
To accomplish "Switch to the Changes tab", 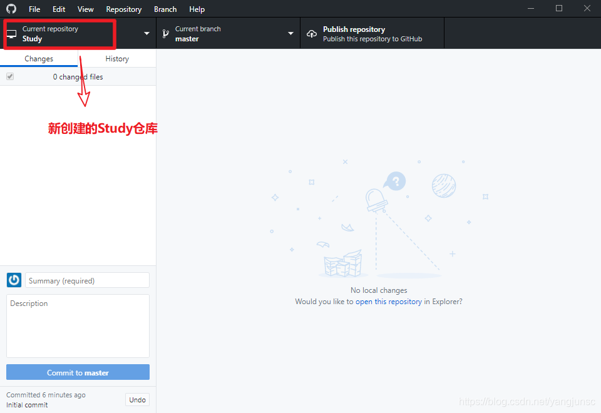I will [x=39, y=59].
